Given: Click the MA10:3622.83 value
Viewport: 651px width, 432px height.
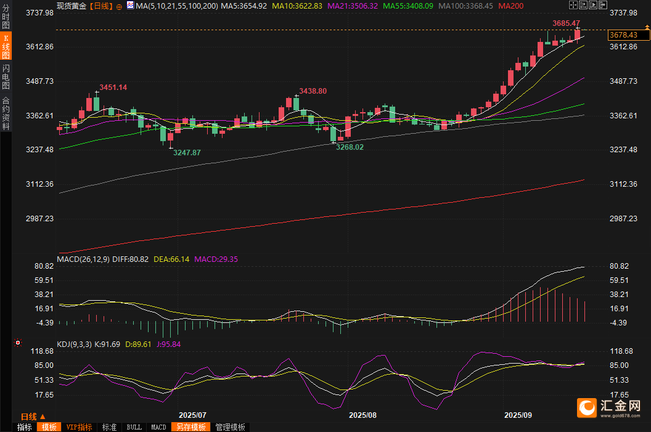Looking at the screenshot, I should point(297,6).
